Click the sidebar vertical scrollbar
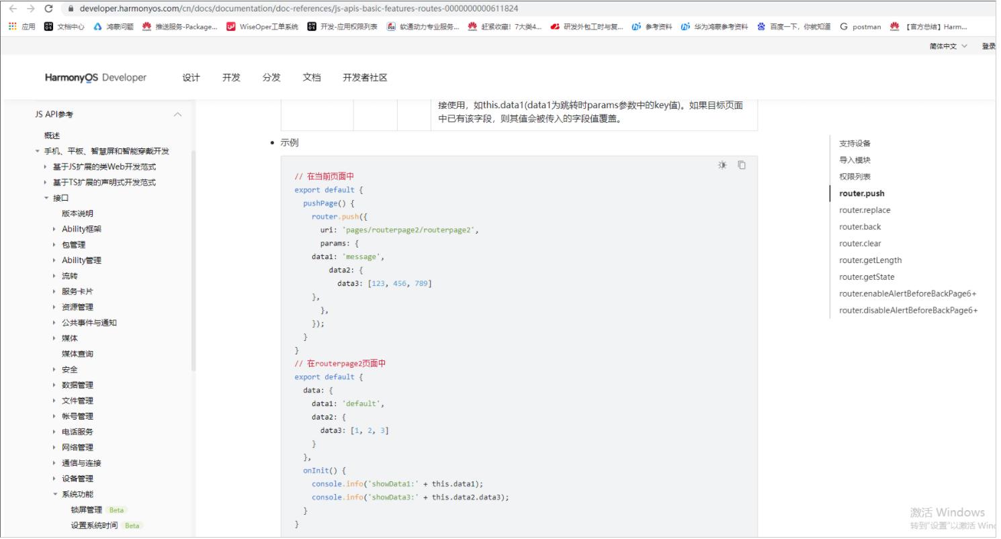The height and width of the screenshot is (539, 1001). click(x=194, y=260)
